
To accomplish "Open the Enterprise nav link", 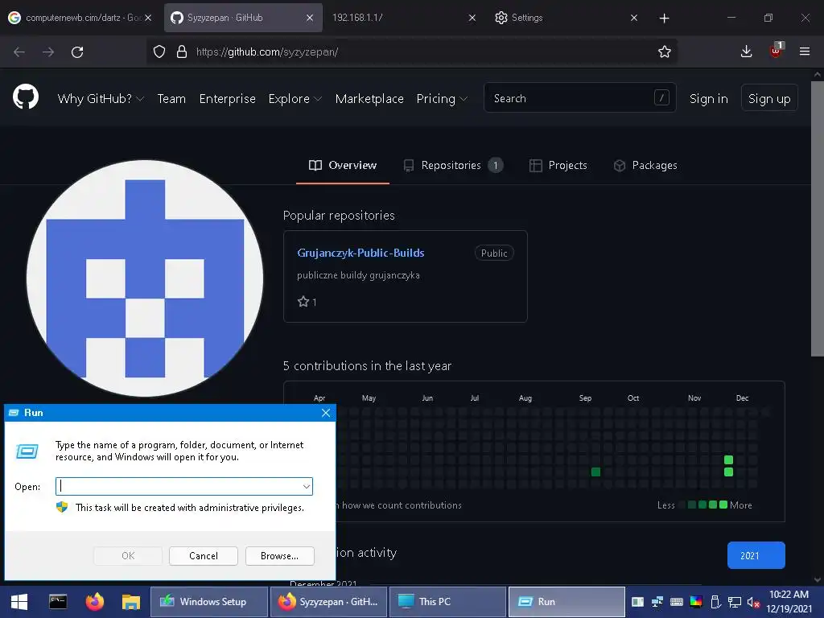I will click(227, 99).
